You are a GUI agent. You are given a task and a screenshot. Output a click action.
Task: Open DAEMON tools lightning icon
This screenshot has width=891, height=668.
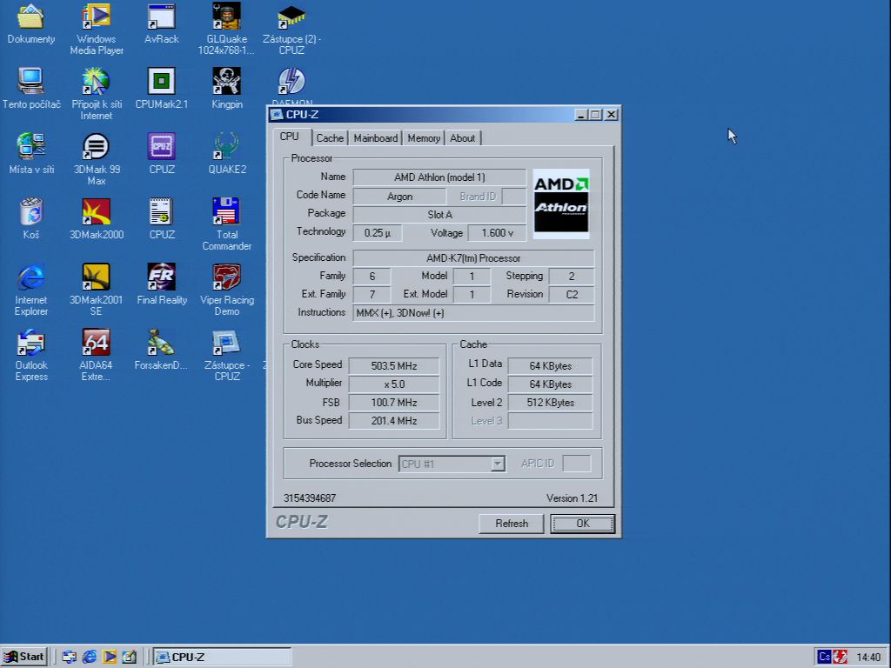pyautogui.click(x=291, y=81)
